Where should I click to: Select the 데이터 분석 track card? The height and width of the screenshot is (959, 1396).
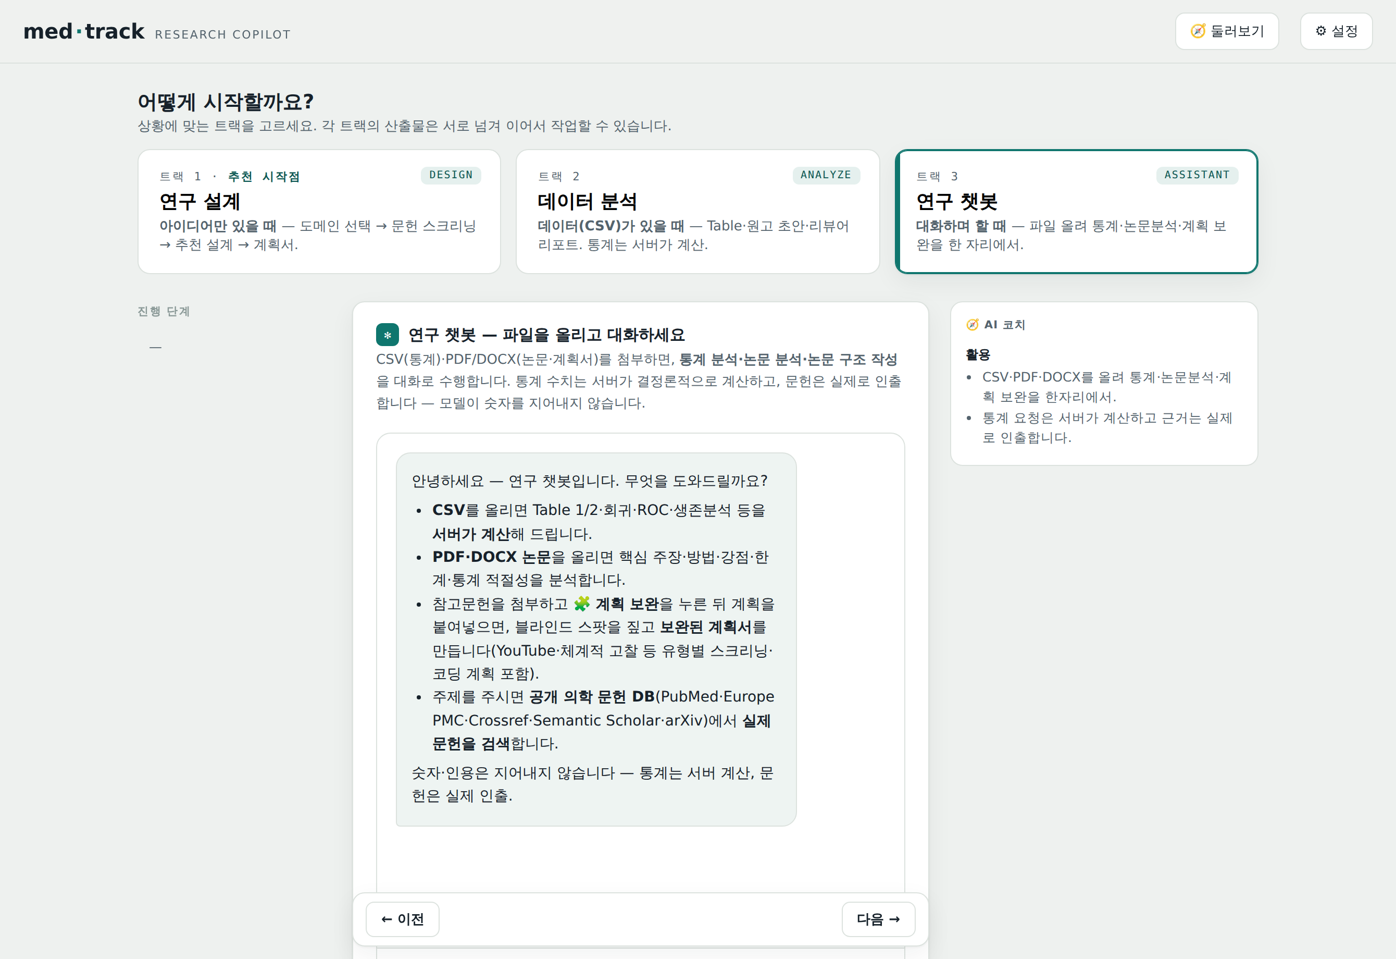tap(697, 212)
